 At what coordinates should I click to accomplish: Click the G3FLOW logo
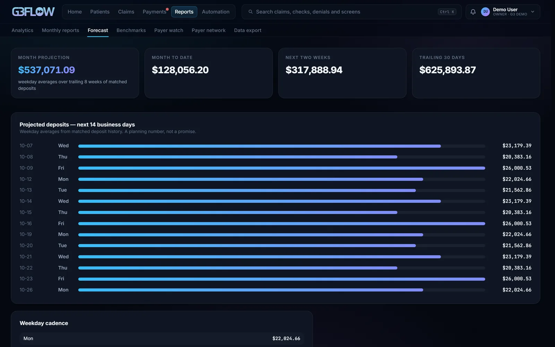33,12
